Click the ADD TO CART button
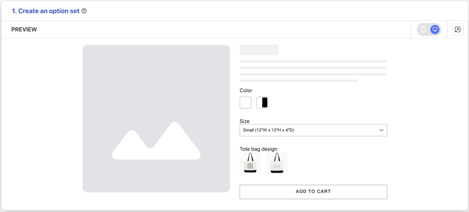This screenshot has width=469, height=212. 313,192
